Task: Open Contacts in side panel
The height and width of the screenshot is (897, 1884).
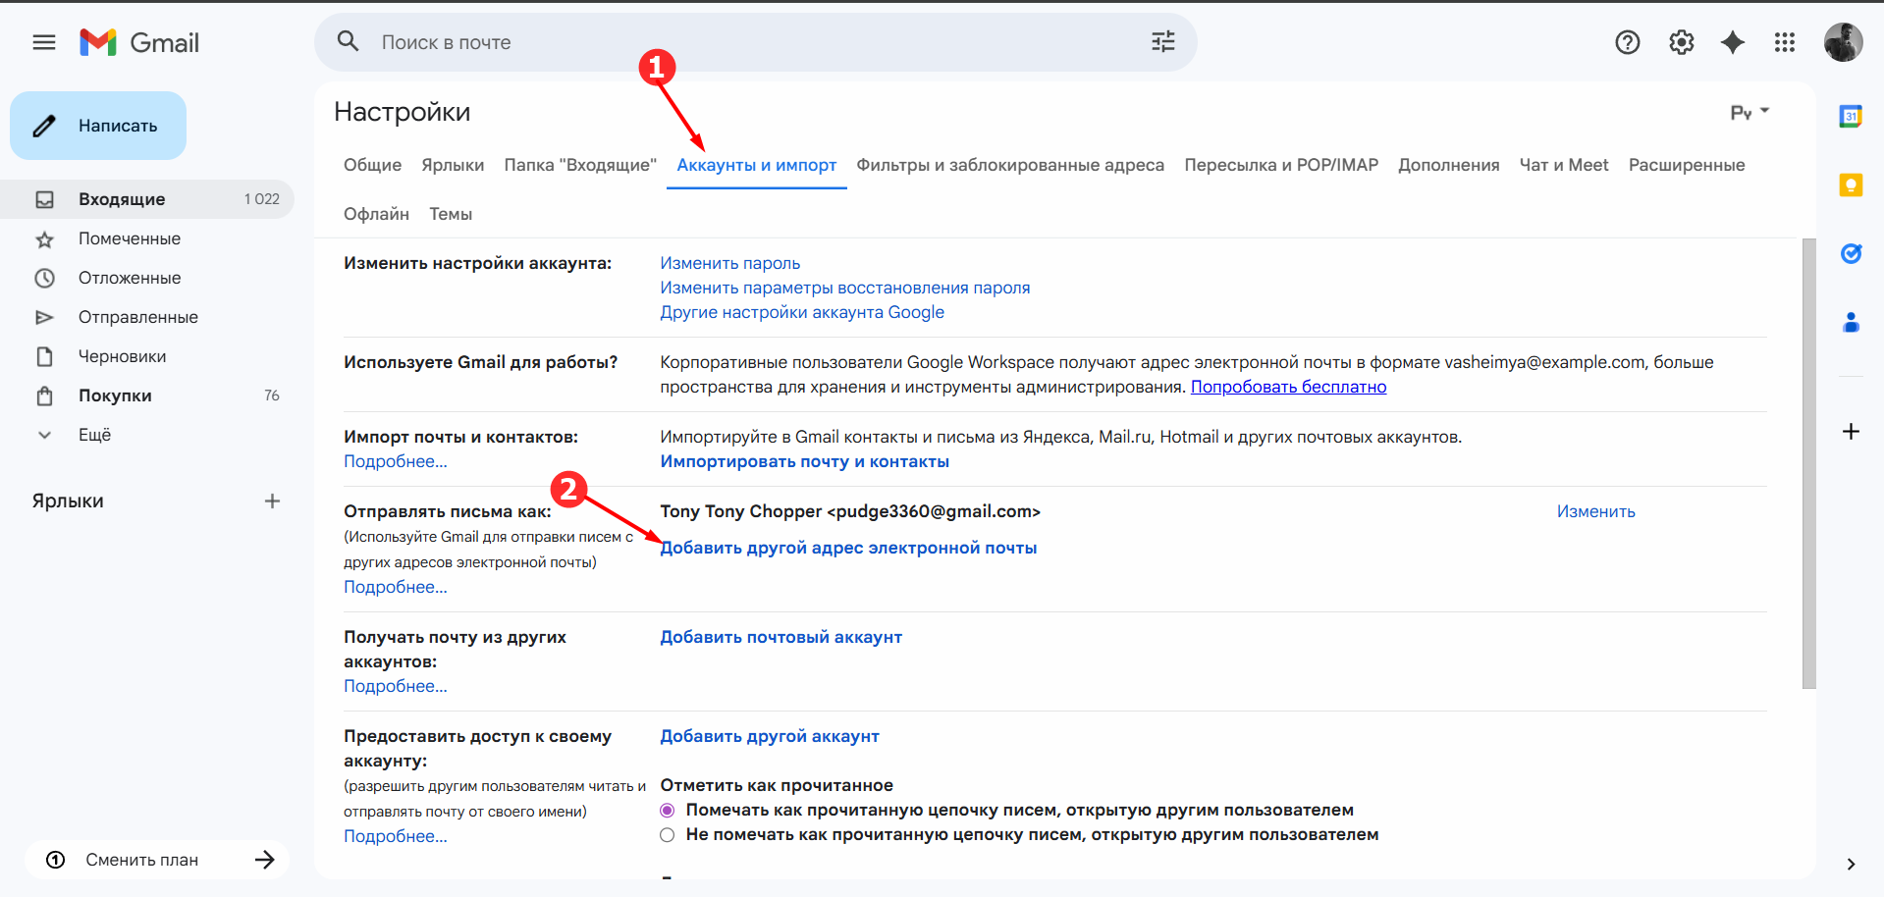Action: [1851, 322]
